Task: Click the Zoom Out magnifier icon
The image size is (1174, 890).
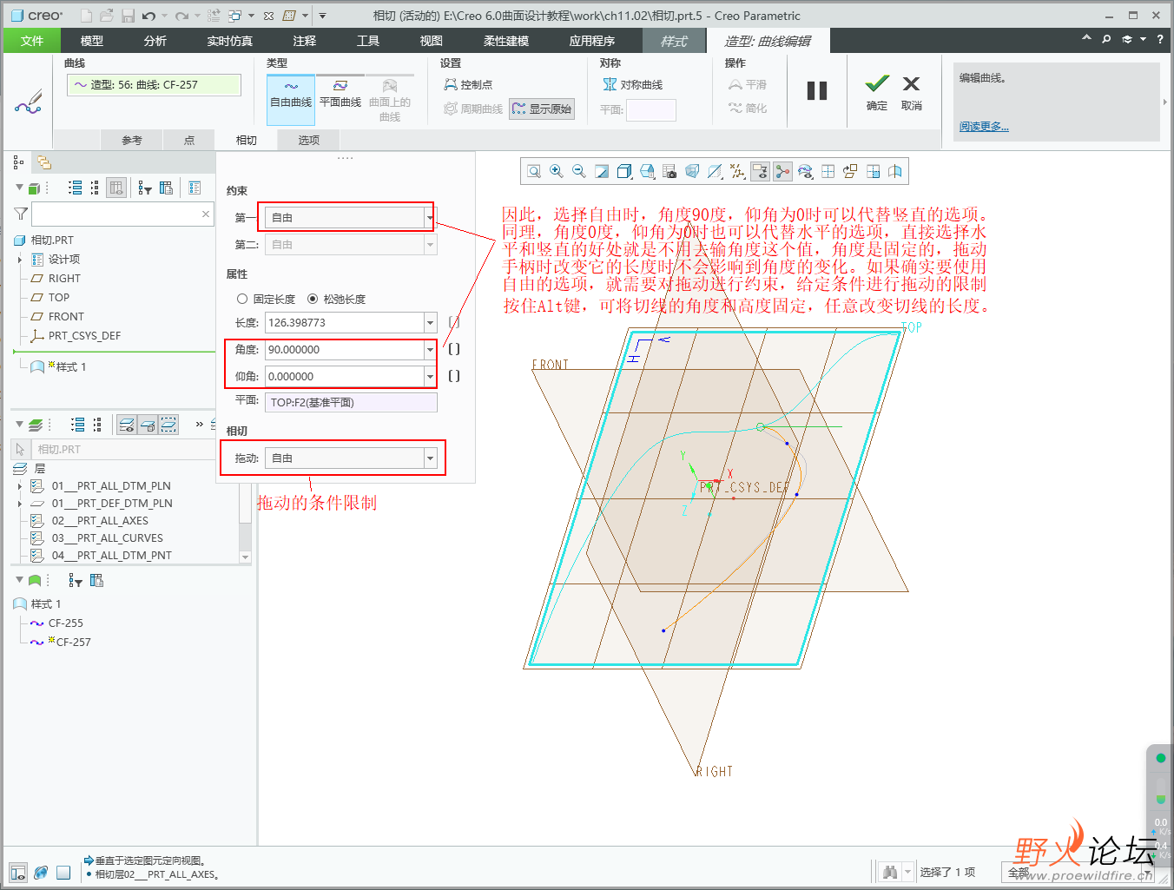Action: [x=579, y=172]
